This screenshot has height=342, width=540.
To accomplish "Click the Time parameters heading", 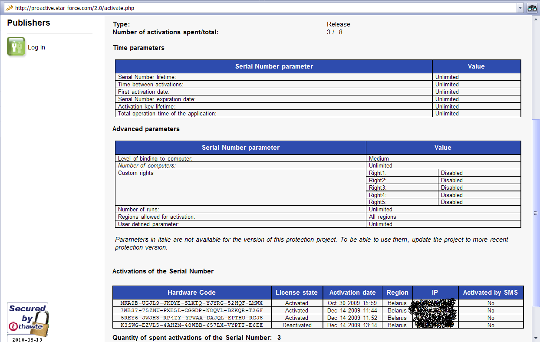I will click(138, 48).
